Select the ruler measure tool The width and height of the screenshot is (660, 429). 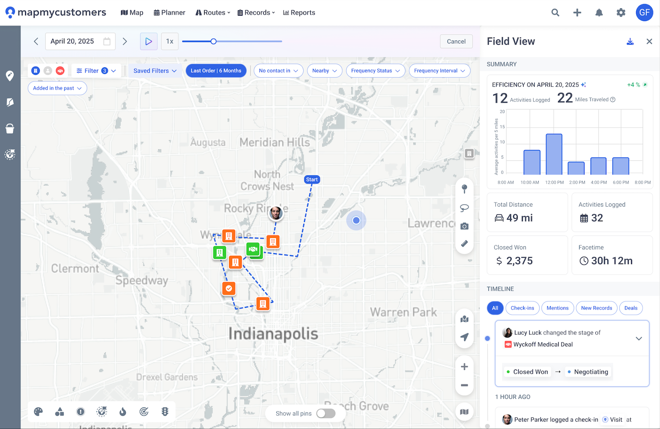click(x=464, y=243)
